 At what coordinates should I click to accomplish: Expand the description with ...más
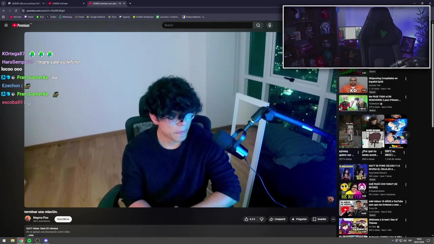click(30, 235)
